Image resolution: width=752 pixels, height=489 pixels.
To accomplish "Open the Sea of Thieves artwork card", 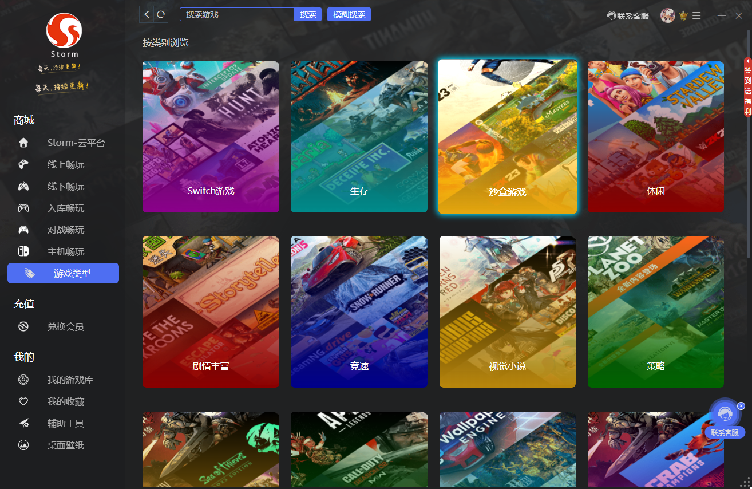I will [211, 449].
